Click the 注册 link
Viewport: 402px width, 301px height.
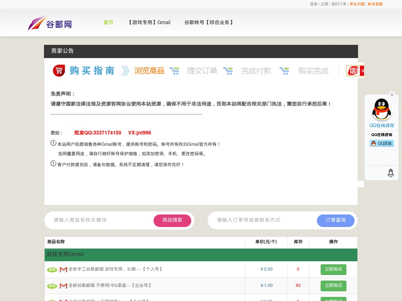pos(324,4)
